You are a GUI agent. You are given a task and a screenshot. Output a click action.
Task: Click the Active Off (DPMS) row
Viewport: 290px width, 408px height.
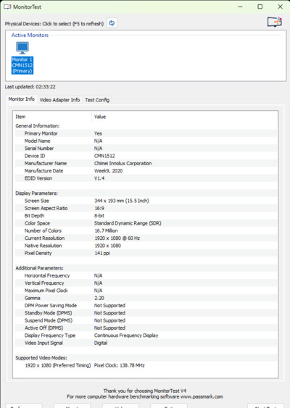(146, 328)
